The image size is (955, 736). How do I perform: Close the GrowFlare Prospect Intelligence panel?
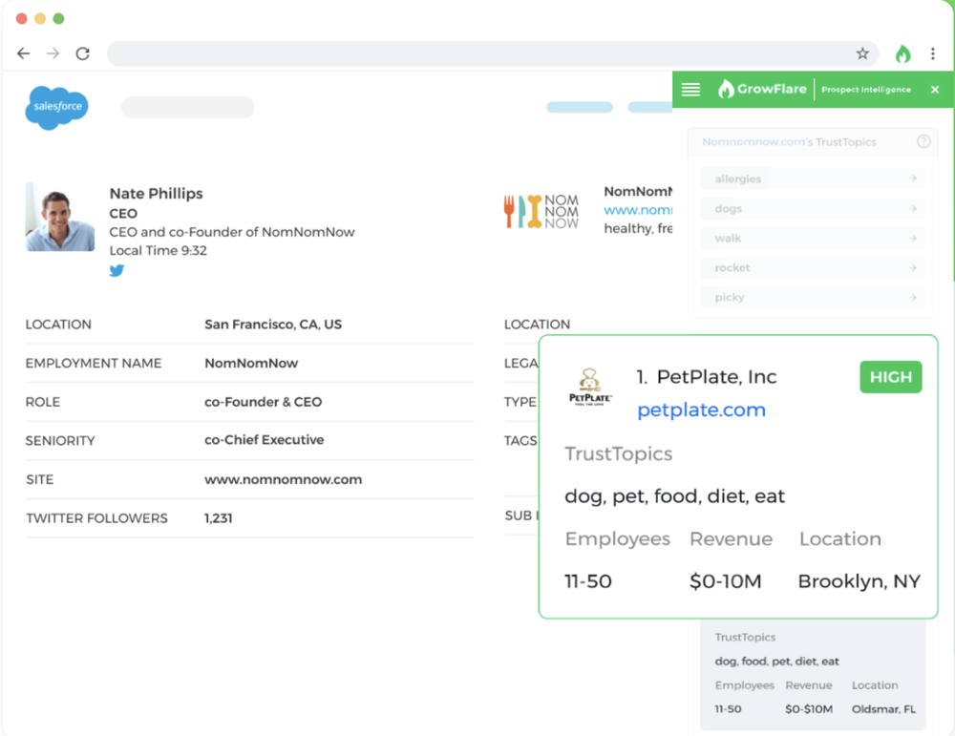point(935,90)
